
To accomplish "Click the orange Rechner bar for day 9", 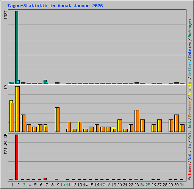I will click(58, 119).
